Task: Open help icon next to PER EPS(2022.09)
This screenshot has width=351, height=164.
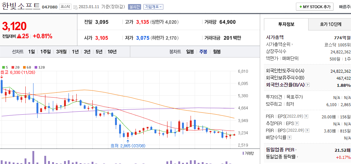Action: pyautogui.click(x=306, y=116)
